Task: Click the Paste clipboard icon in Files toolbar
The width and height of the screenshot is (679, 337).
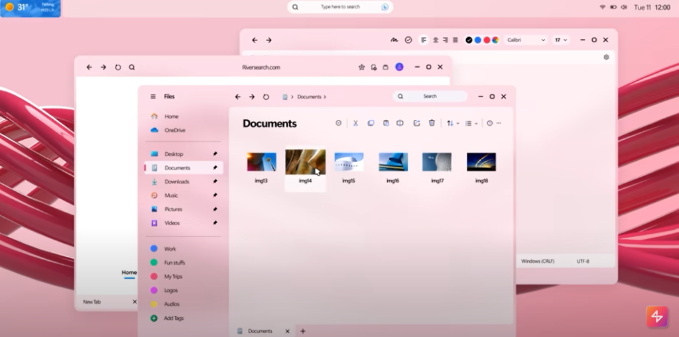Action: coord(386,123)
